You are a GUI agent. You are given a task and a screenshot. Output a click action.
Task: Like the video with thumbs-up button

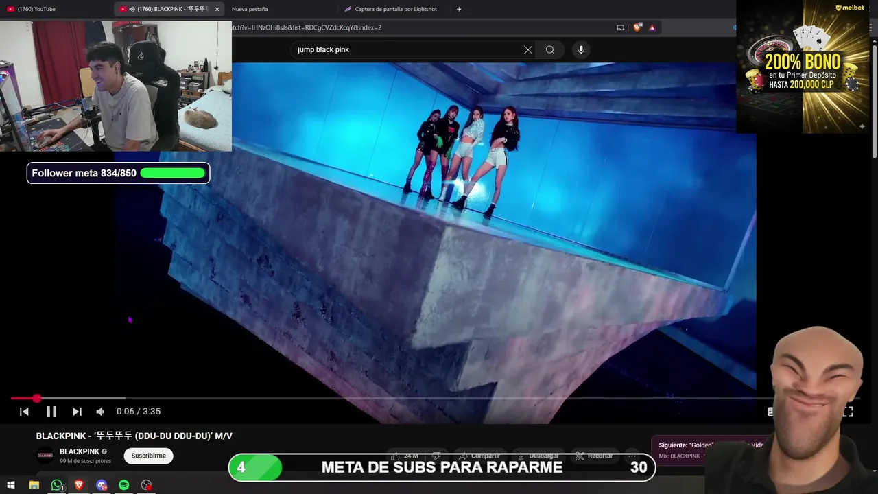click(404, 456)
